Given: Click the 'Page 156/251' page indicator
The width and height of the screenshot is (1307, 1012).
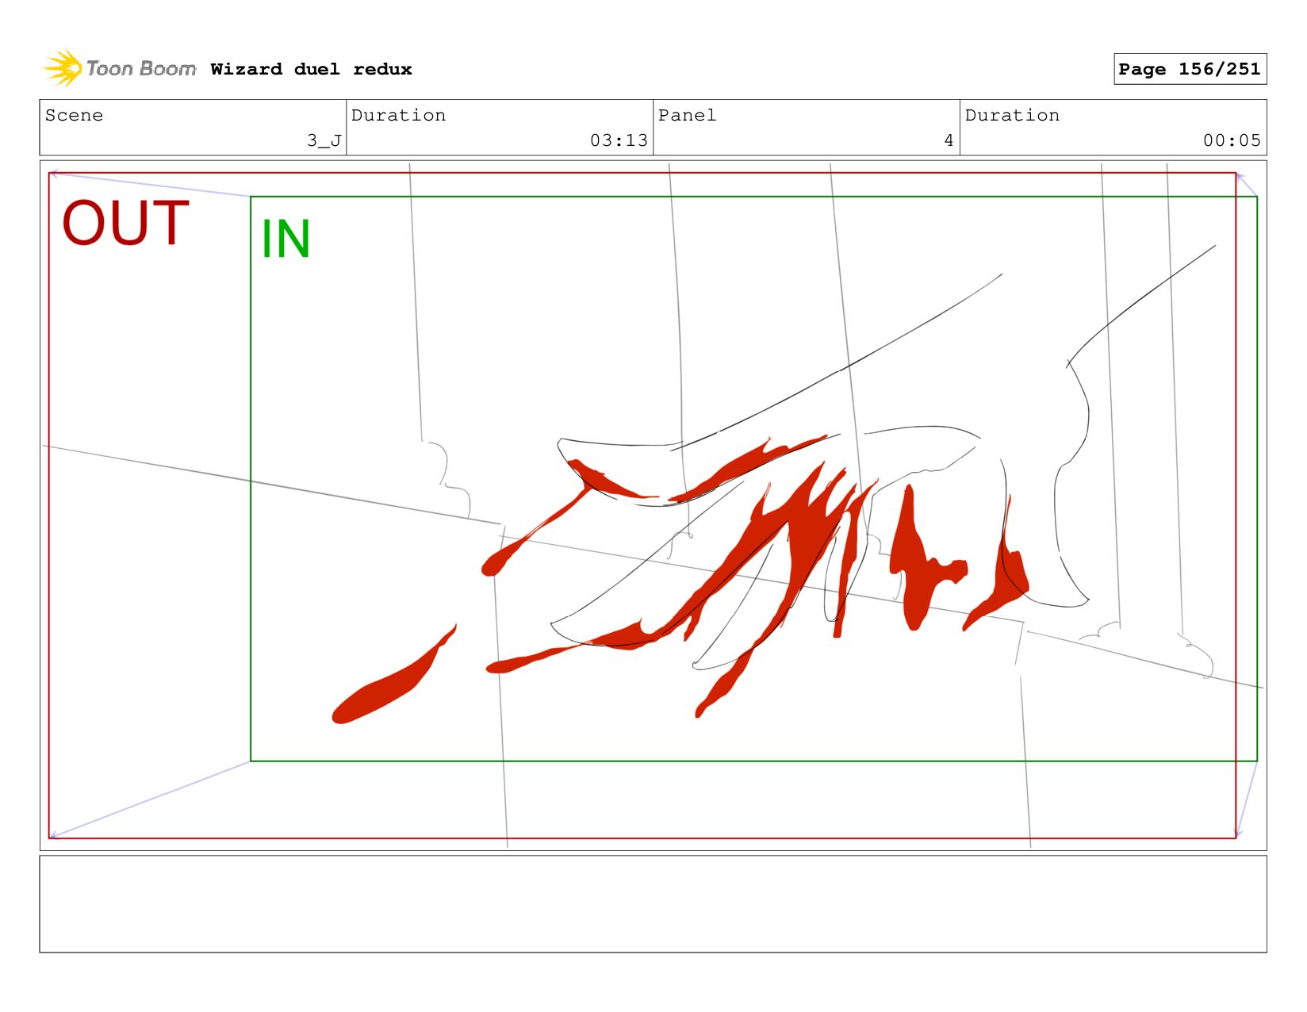Looking at the screenshot, I should pyautogui.click(x=1190, y=69).
